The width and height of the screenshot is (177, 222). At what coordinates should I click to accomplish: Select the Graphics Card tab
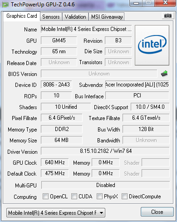22,16
